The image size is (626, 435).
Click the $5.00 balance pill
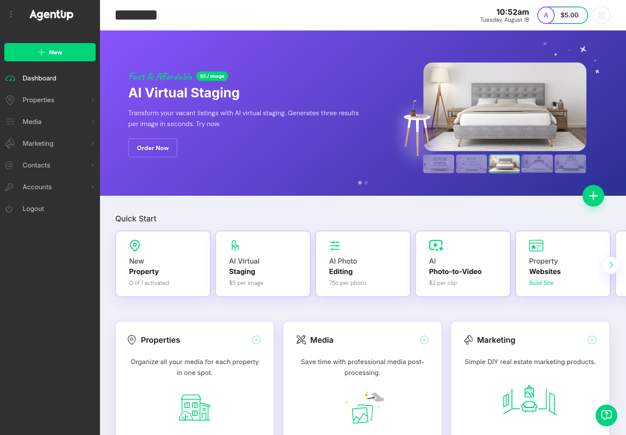click(569, 15)
